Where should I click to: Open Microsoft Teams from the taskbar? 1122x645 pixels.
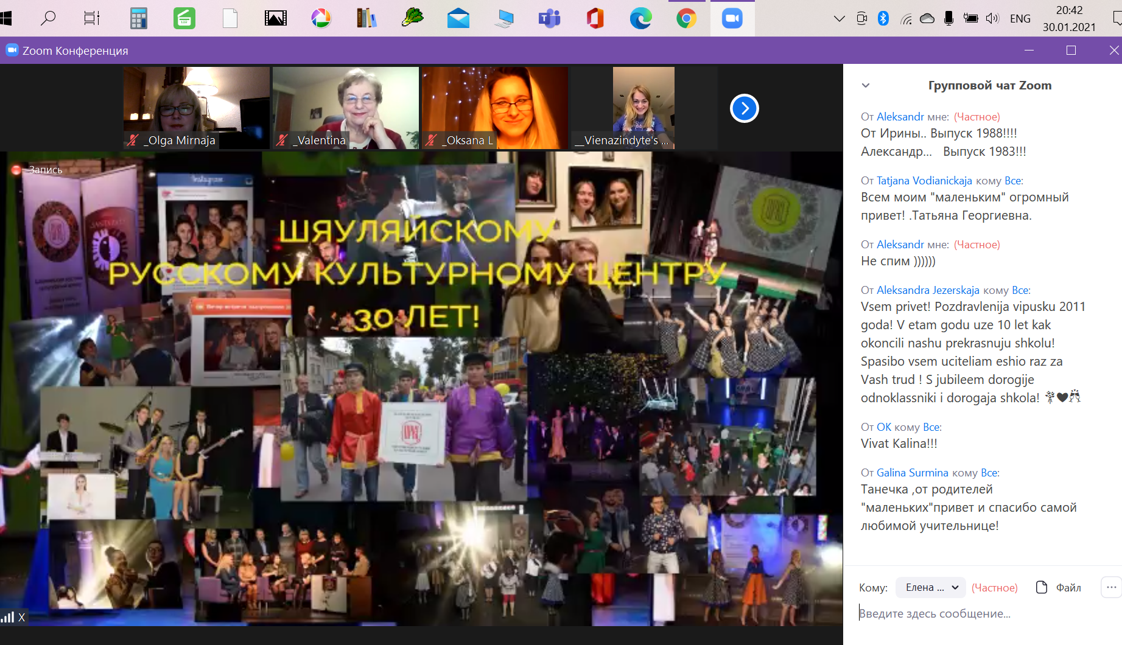click(549, 19)
